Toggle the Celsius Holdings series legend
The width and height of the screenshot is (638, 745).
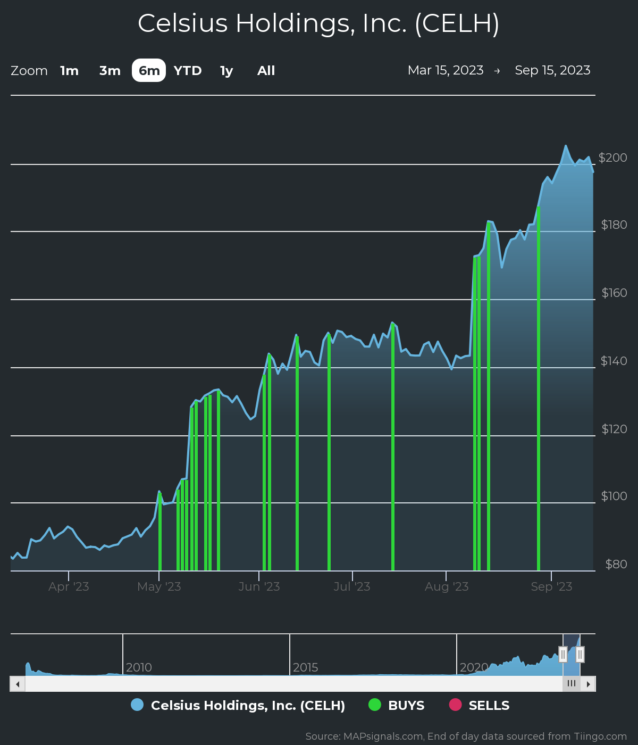click(x=248, y=705)
